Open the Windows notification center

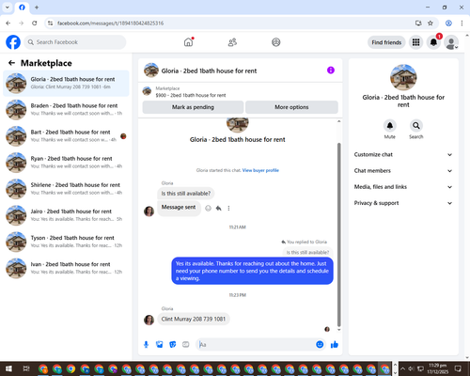click(458, 368)
